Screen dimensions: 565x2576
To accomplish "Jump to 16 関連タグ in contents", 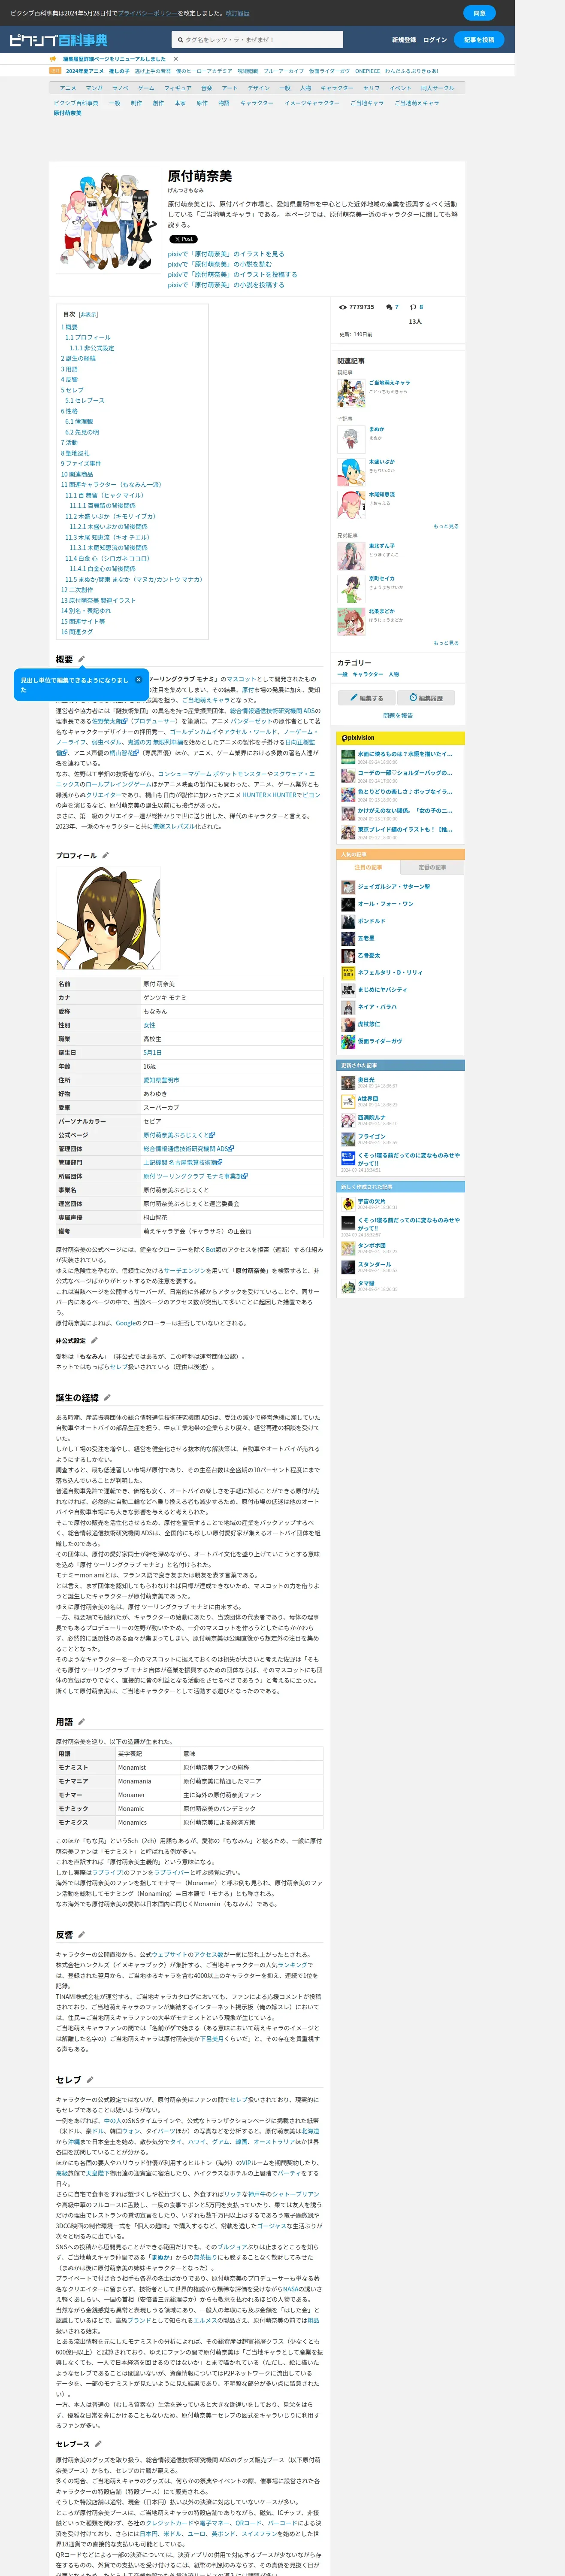I will (x=77, y=632).
